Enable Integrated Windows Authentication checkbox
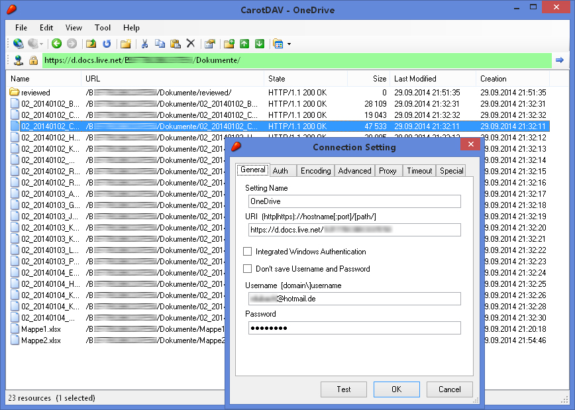The image size is (575, 410). tap(248, 252)
